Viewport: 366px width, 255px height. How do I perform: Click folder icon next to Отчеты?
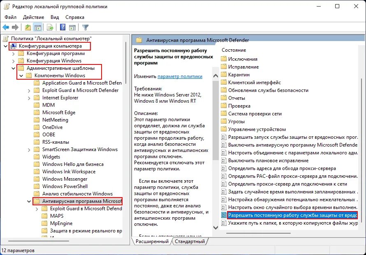(224, 98)
